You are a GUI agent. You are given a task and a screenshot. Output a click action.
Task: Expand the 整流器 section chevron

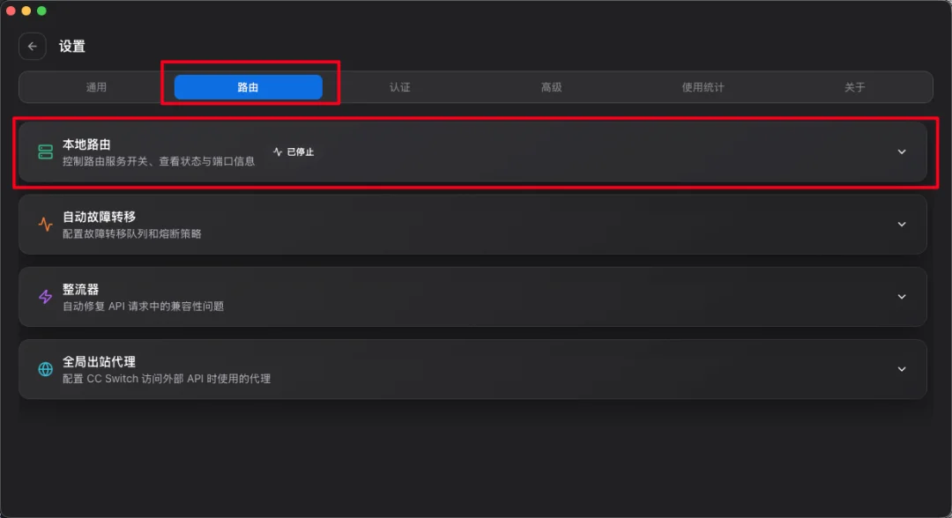(x=902, y=297)
